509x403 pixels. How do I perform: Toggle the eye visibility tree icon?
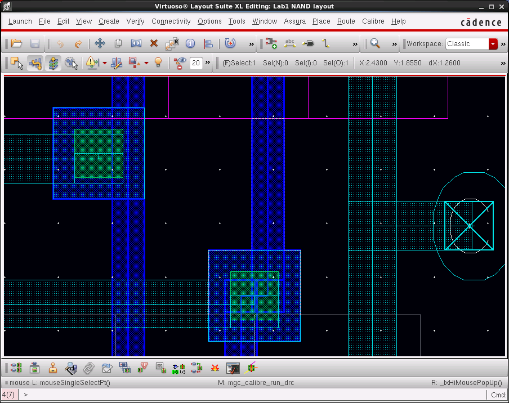180,63
